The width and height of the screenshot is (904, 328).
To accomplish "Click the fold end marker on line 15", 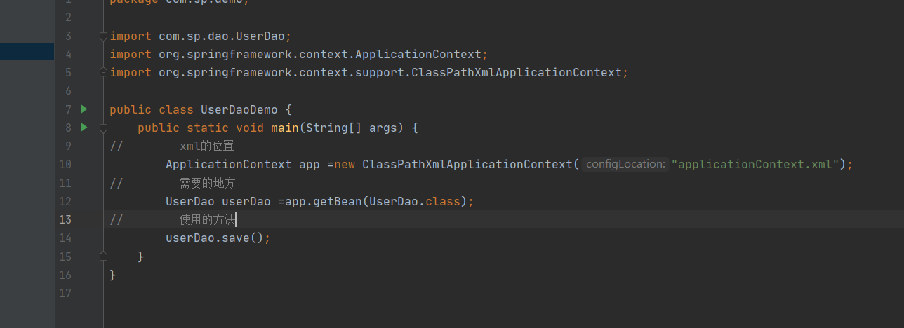I will [103, 256].
